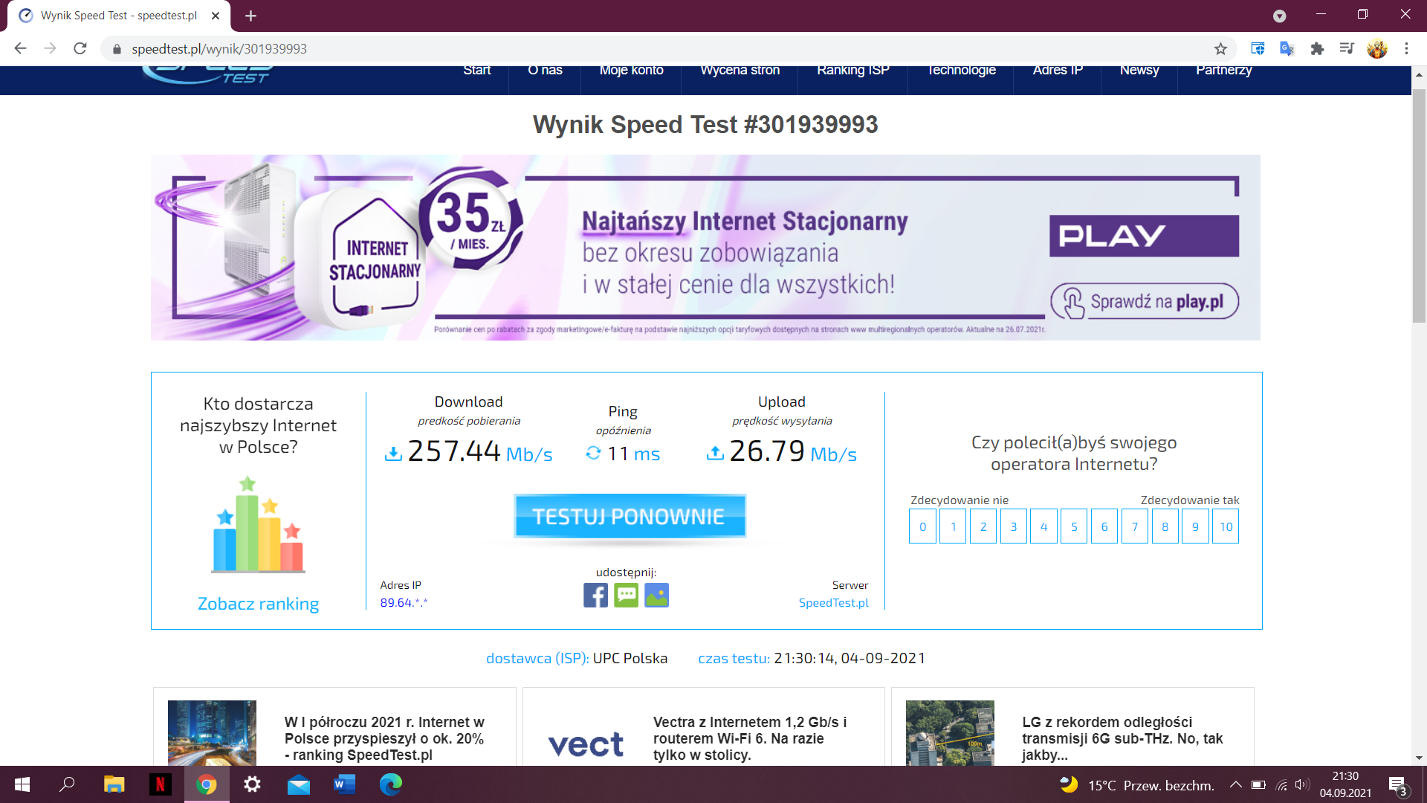The image size is (1427, 803).
Task: Select rating 1
Action: [x=953, y=526]
